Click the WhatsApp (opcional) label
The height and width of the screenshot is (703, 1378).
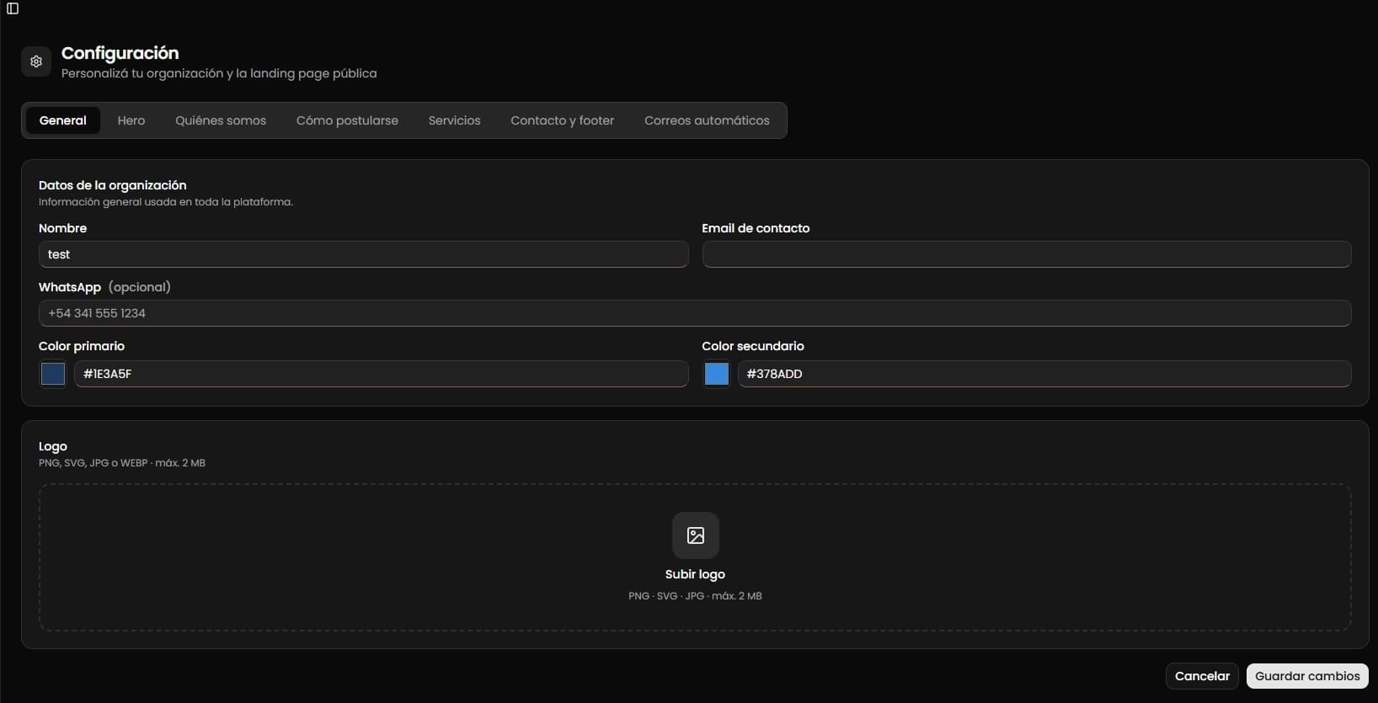coord(104,287)
